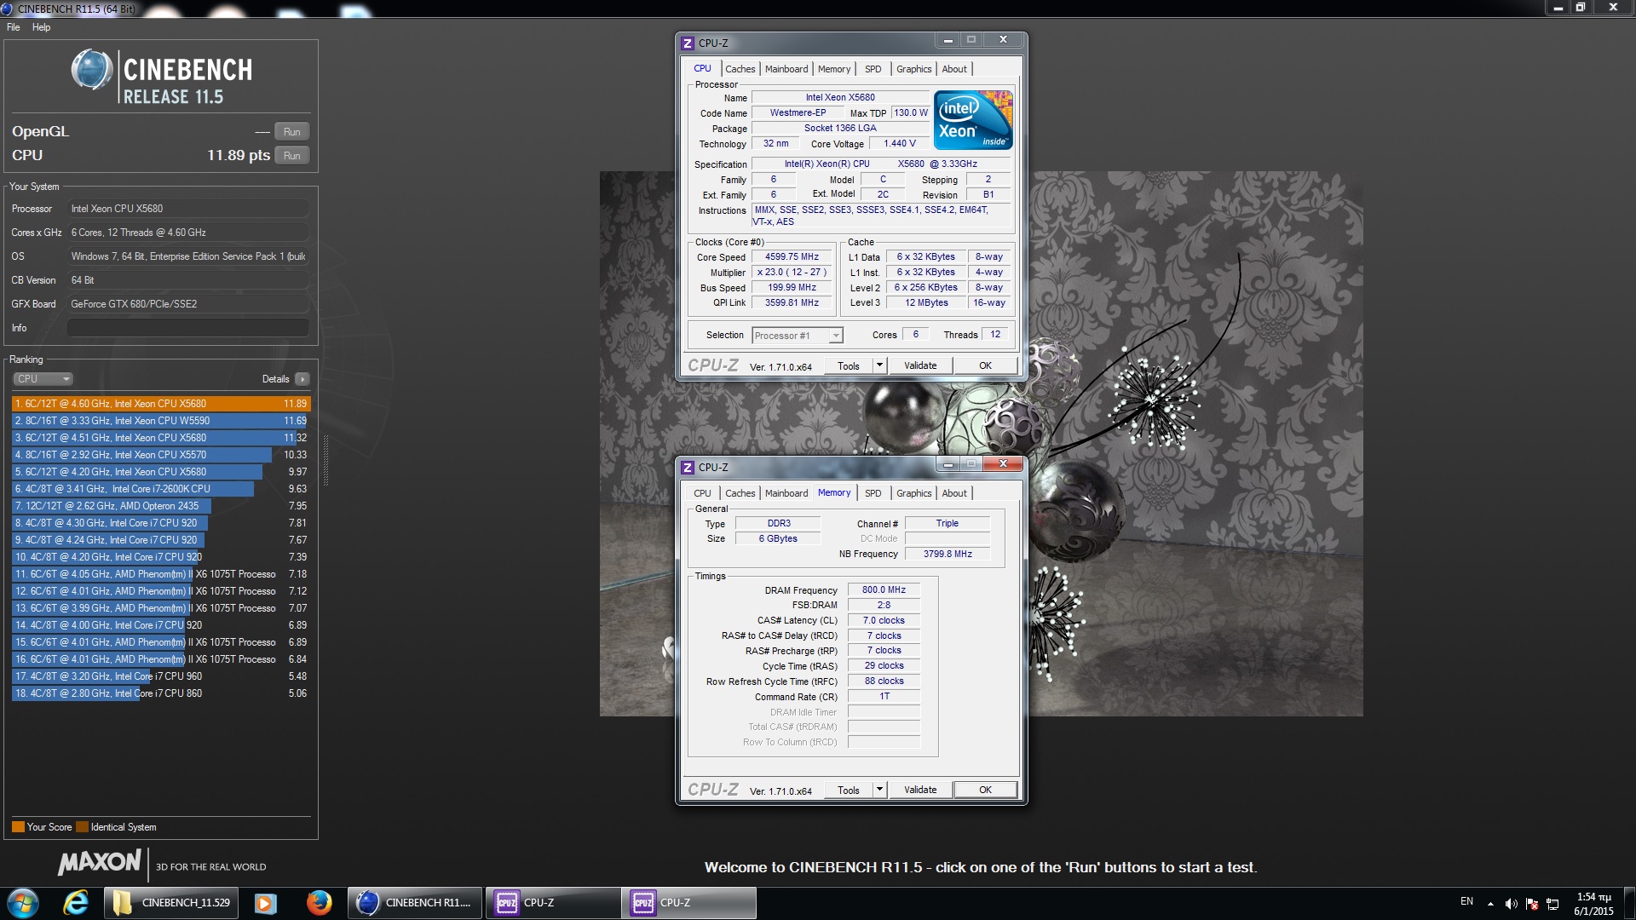Click the DRAM Frequency value field
Viewport: 1636px width, 920px height.
point(884,590)
